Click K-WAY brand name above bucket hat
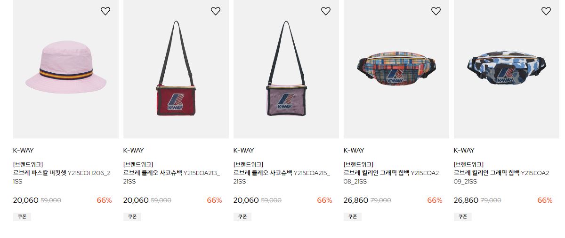565x238 pixels. coord(24,150)
